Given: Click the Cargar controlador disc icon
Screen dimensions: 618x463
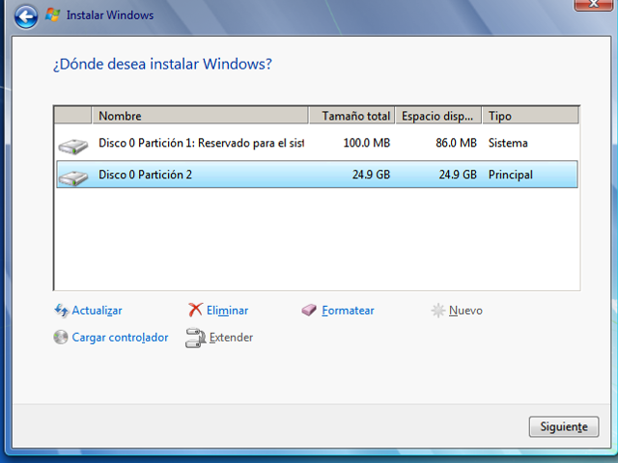Looking at the screenshot, I should [x=62, y=338].
